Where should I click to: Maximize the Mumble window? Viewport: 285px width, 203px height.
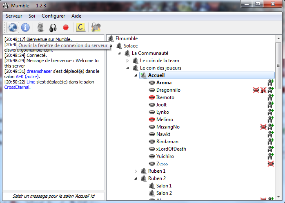click(258, 4)
